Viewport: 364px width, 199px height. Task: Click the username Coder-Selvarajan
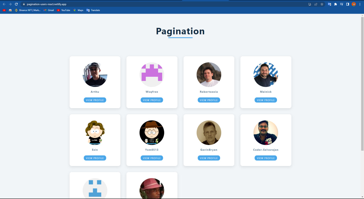point(266,150)
